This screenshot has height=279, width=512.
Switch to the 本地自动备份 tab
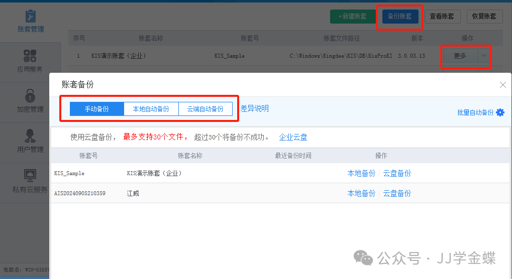point(151,109)
